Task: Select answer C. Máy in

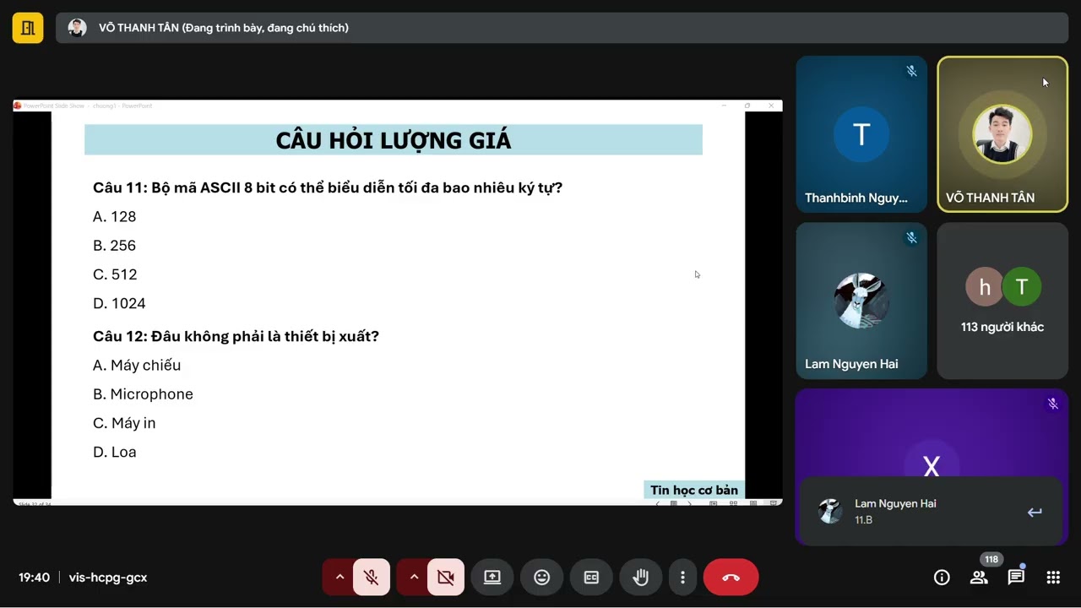Action: [124, 423]
